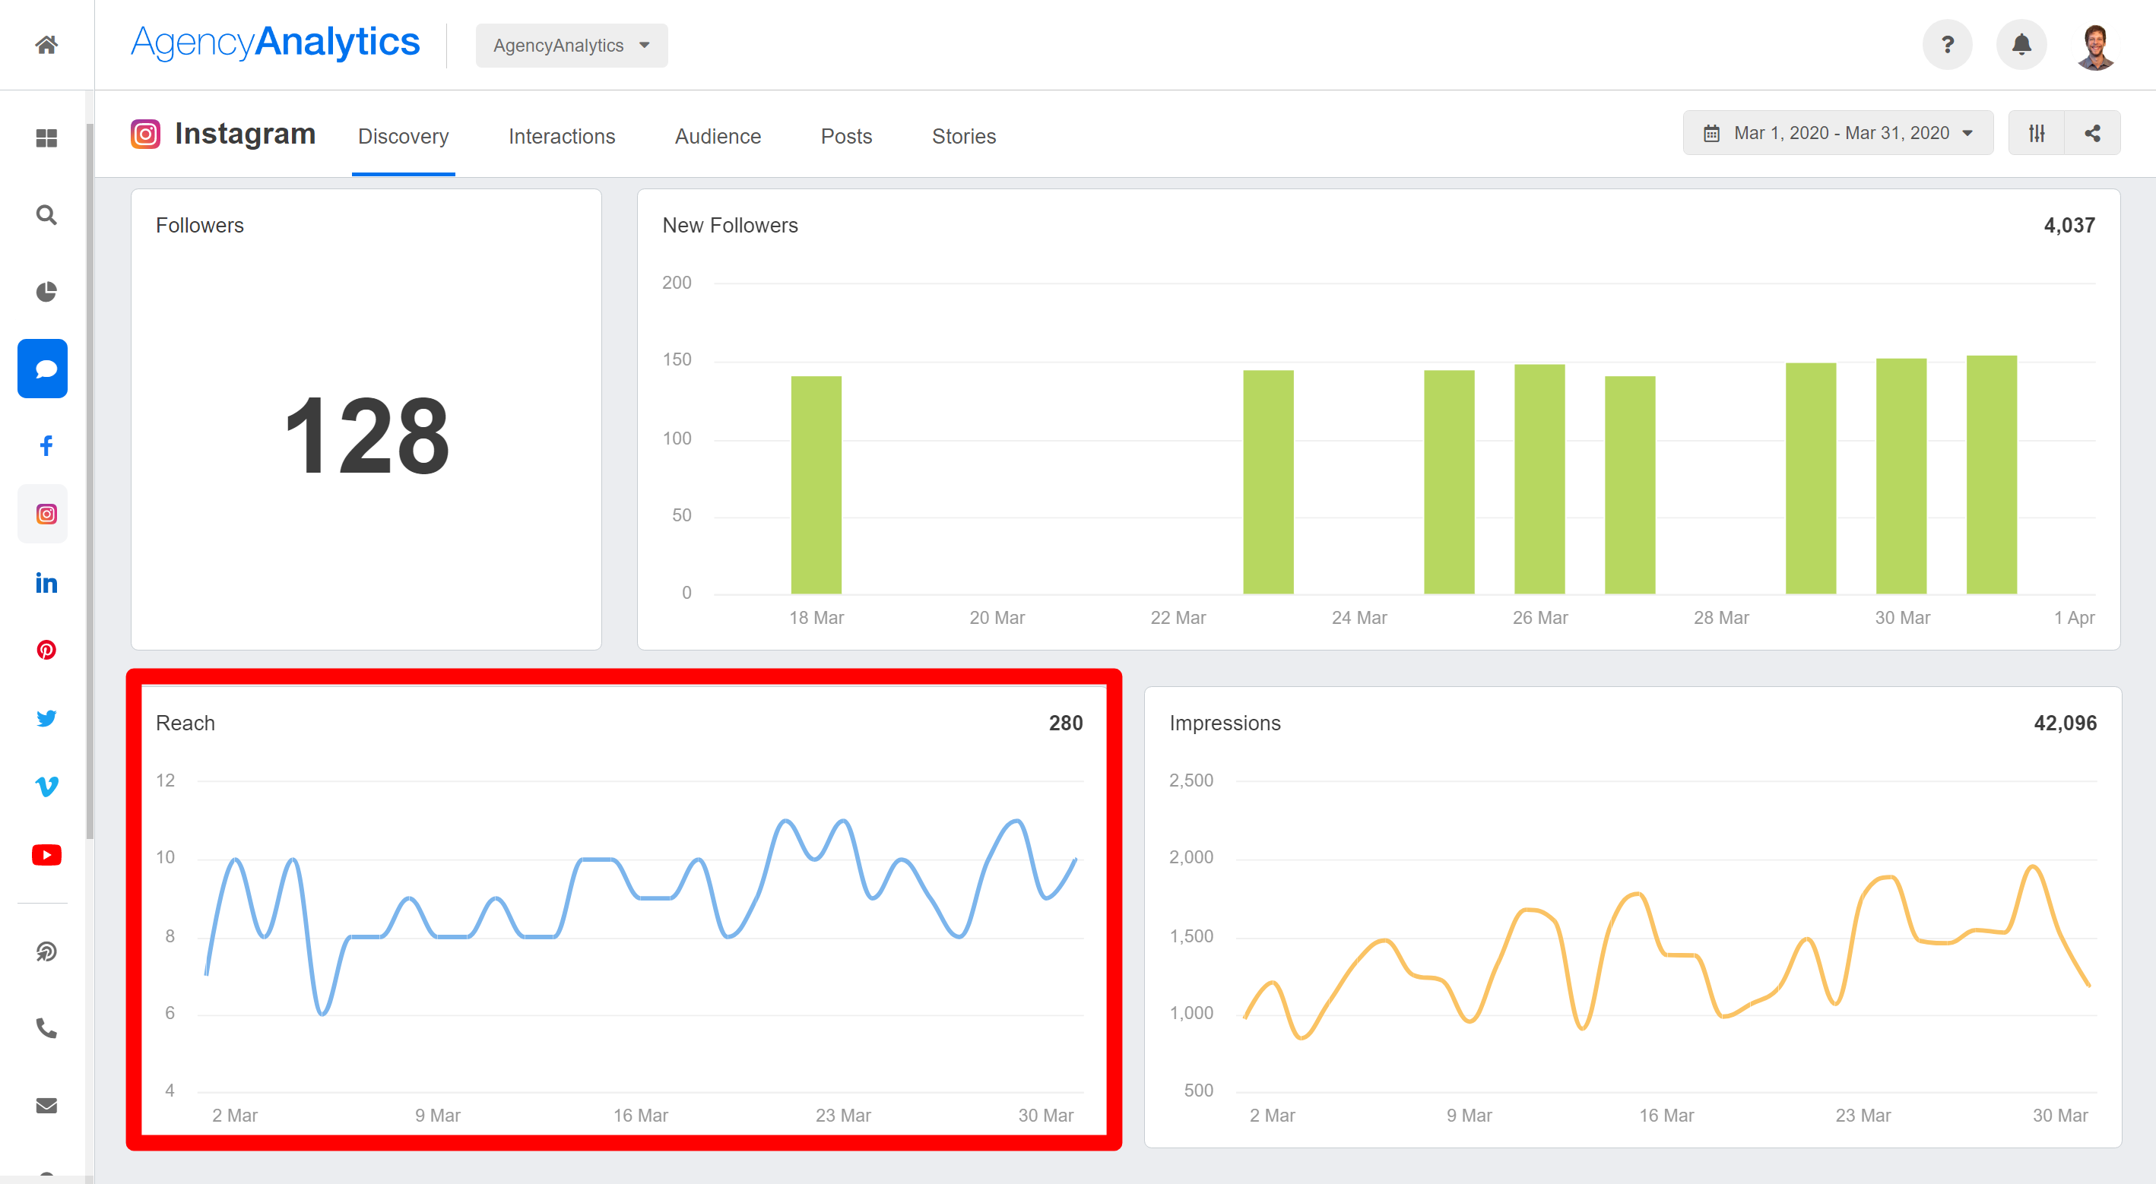Click the home icon in sidebar
Screen dimensions: 2156x1184
click(x=46, y=45)
